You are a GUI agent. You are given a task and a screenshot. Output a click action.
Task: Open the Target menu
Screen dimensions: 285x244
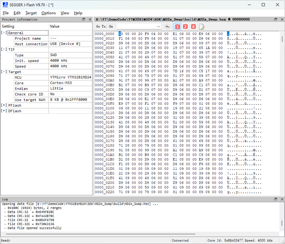(x=31, y=13)
